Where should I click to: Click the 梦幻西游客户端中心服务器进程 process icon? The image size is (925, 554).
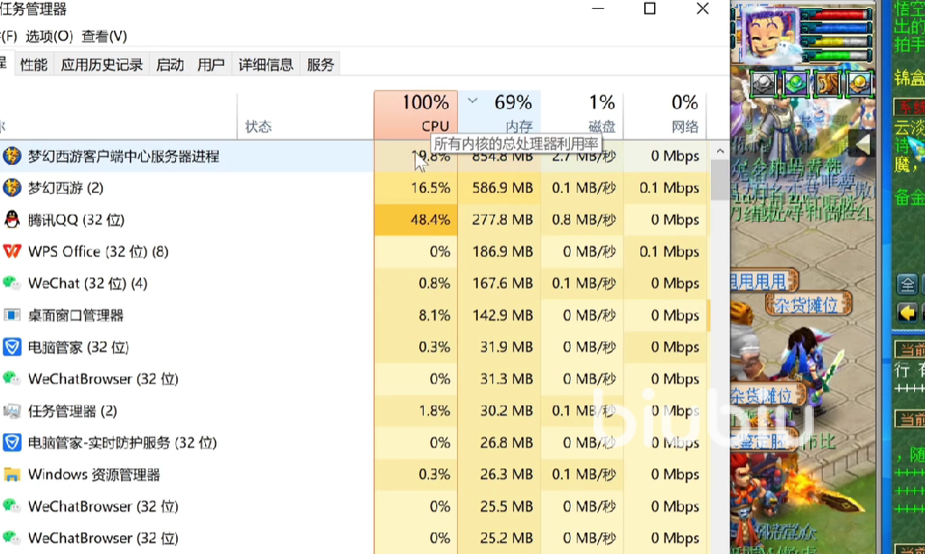point(12,156)
